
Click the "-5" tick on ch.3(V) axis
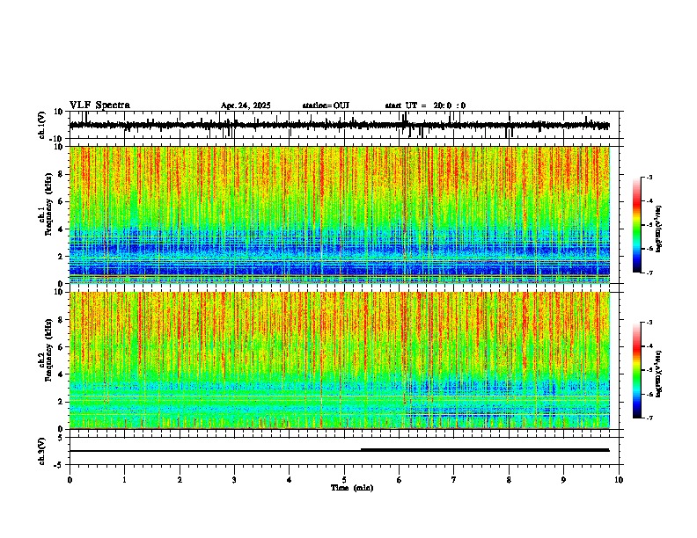tap(58, 465)
